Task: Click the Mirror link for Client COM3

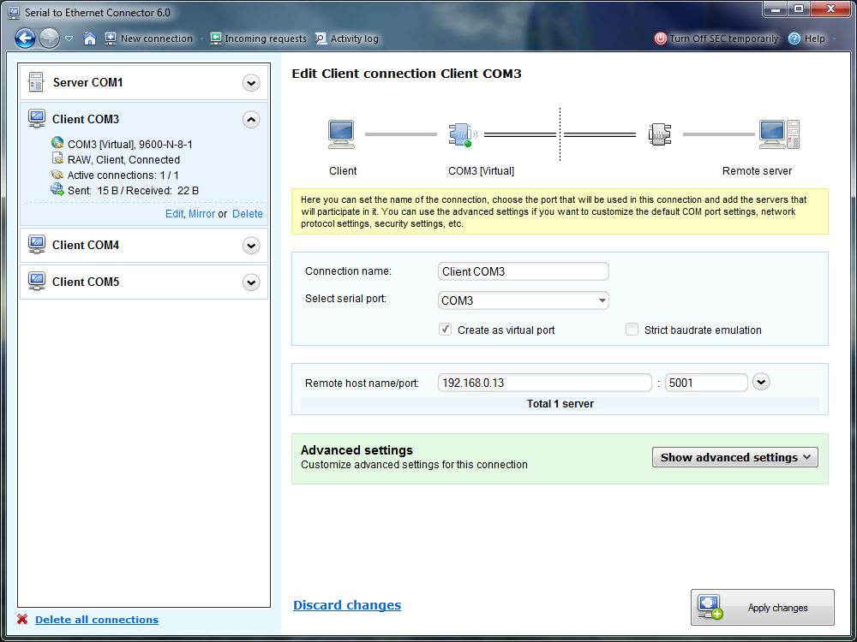Action: pos(201,214)
